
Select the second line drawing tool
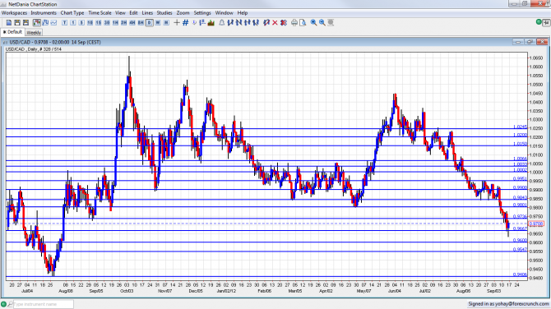(x=239, y=22)
